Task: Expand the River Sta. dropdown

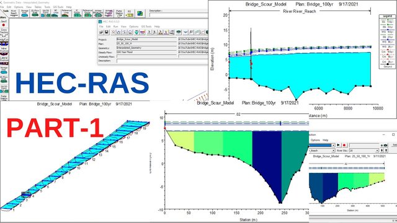Action: [377, 151]
